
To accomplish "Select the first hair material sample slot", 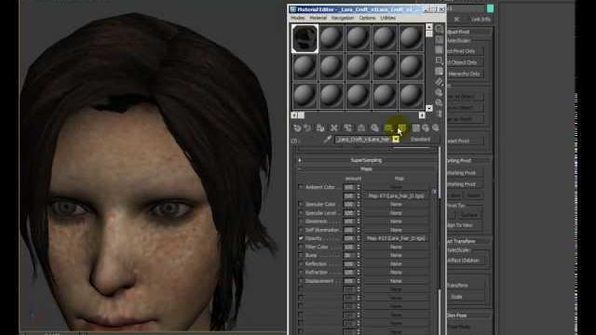I will pyautogui.click(x=305, y=38).
